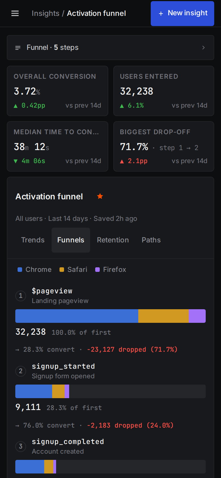Toggle the Firefox legend series
221x478 pixels.
tap(111, 270)
